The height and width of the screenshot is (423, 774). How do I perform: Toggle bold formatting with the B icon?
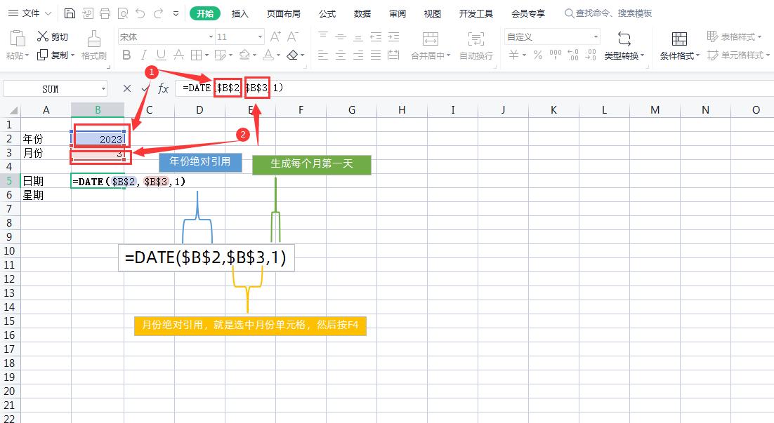pyautogui.click(x=126, y=55)
